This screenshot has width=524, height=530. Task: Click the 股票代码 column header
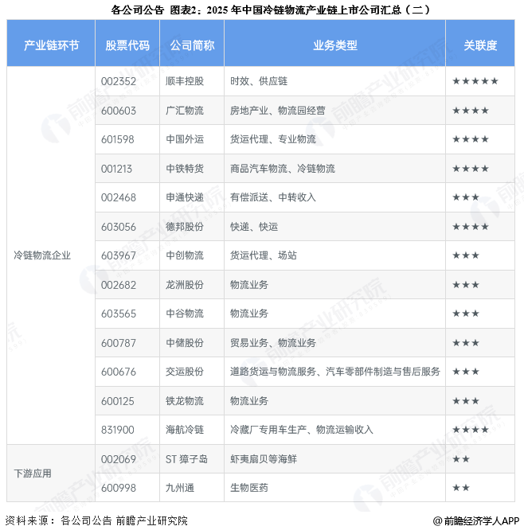click(x=127, y=45)
